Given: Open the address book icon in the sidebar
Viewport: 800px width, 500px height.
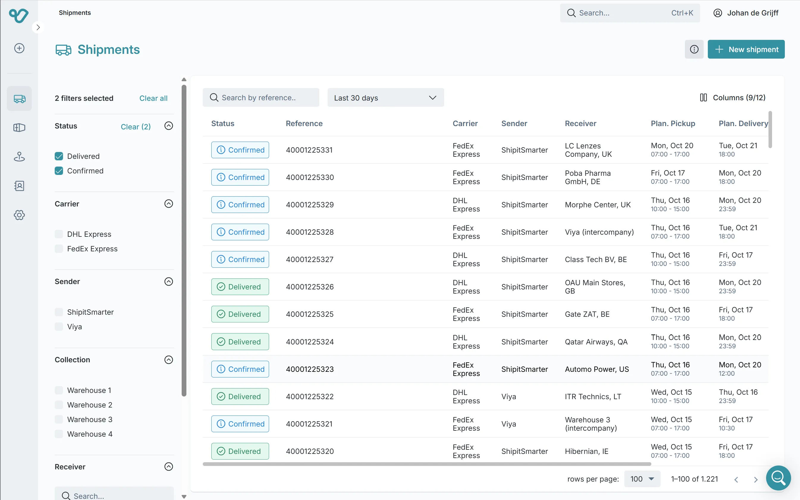Looking at the screenshot, I should click(19, 186).
